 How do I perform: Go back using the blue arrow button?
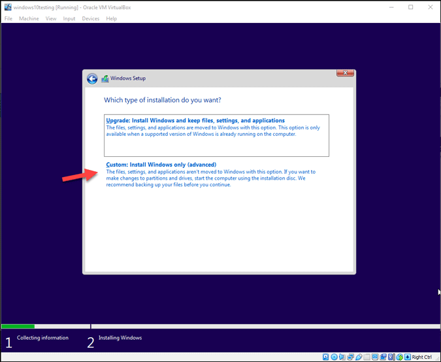(92, 78)
